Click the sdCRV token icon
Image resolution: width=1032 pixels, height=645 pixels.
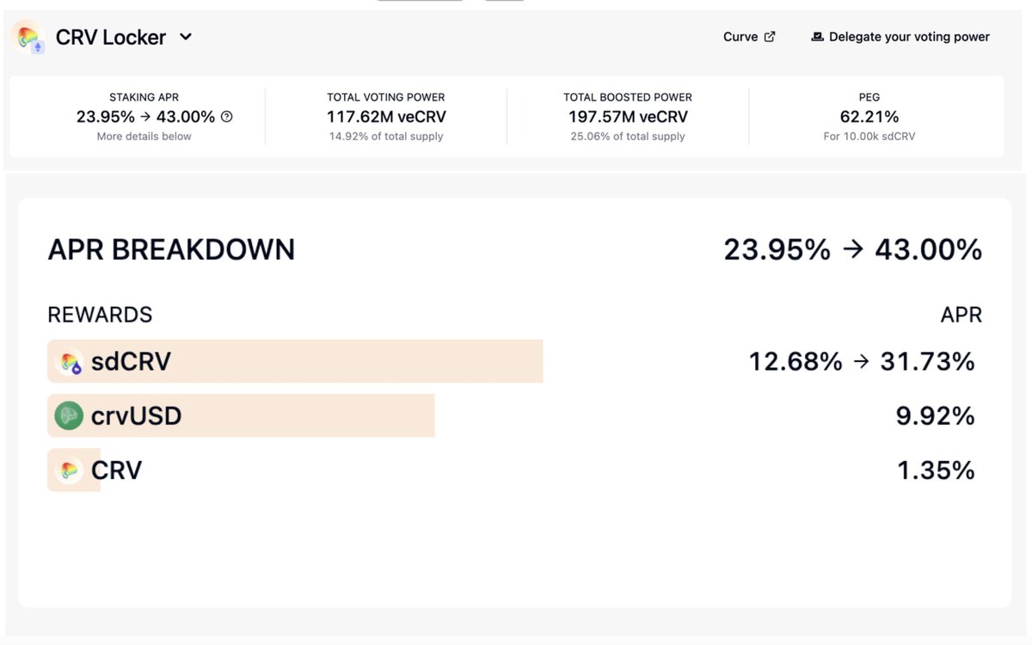pos(69,362)
